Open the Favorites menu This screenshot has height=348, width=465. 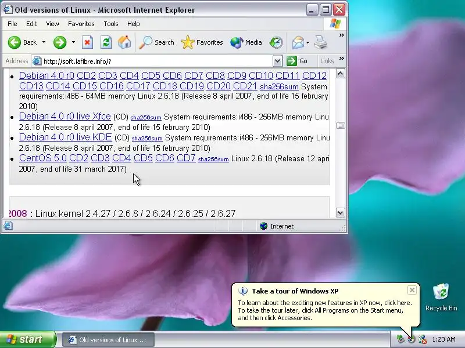tap(81, 24)
